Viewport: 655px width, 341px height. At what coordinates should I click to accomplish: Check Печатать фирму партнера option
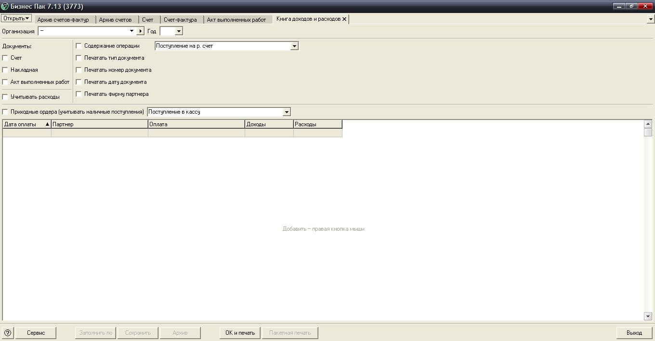79,94
